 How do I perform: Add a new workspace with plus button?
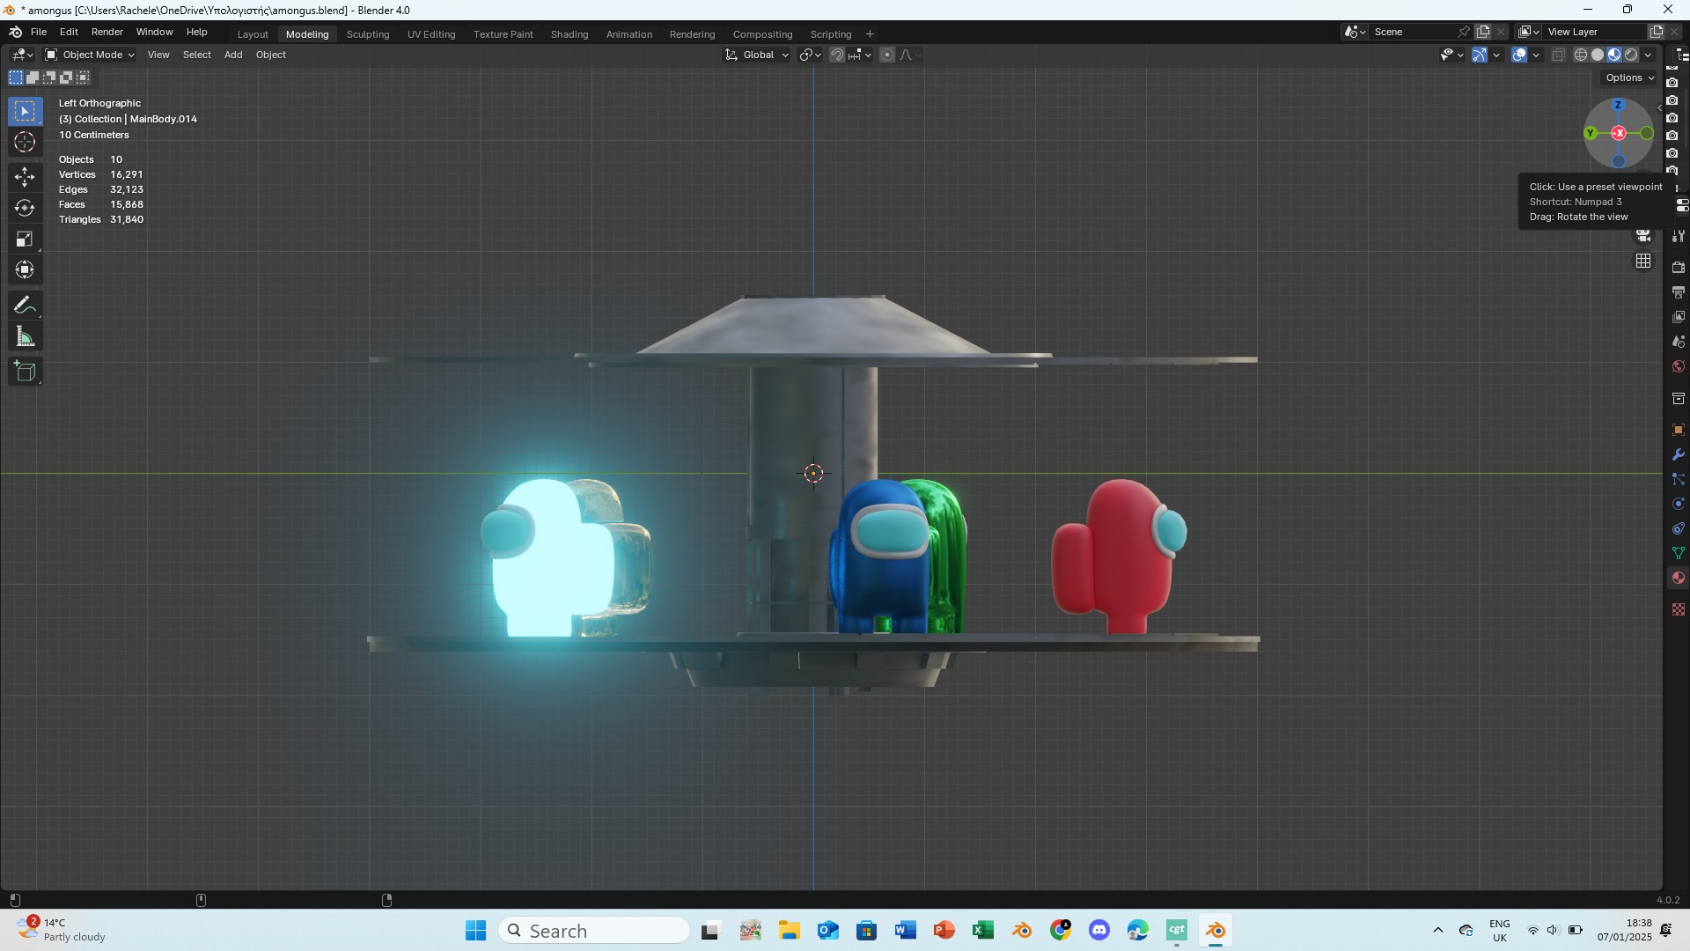click(x=870, y=34)
